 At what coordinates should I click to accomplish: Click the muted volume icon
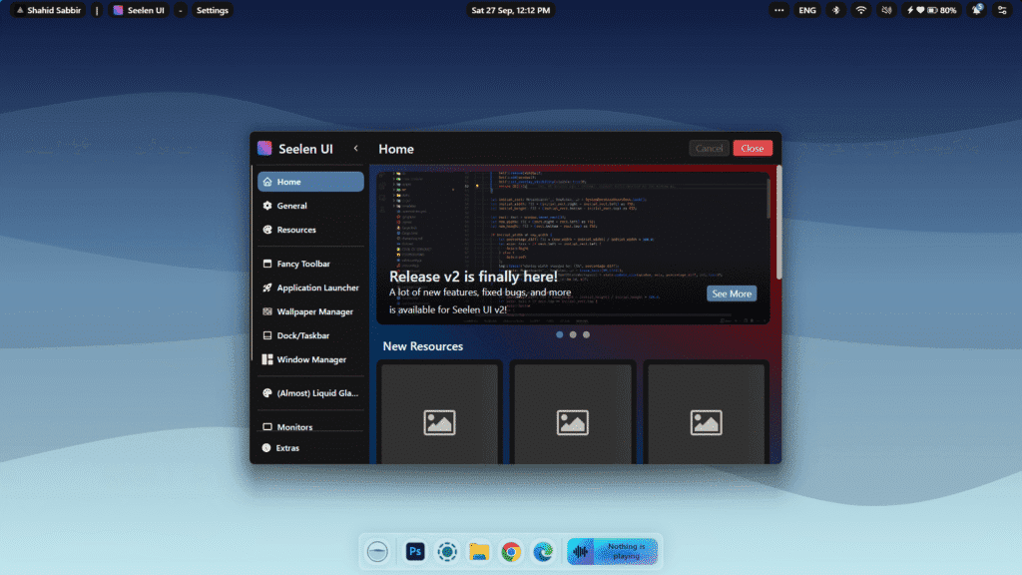(x=886, y=10)
